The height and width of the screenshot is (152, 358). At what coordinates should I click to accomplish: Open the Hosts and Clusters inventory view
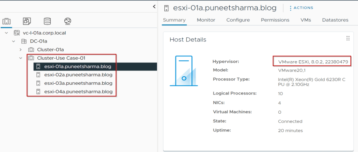click(6, 21)
